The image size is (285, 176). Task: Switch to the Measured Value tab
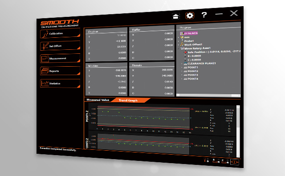(x=98, y=100)
